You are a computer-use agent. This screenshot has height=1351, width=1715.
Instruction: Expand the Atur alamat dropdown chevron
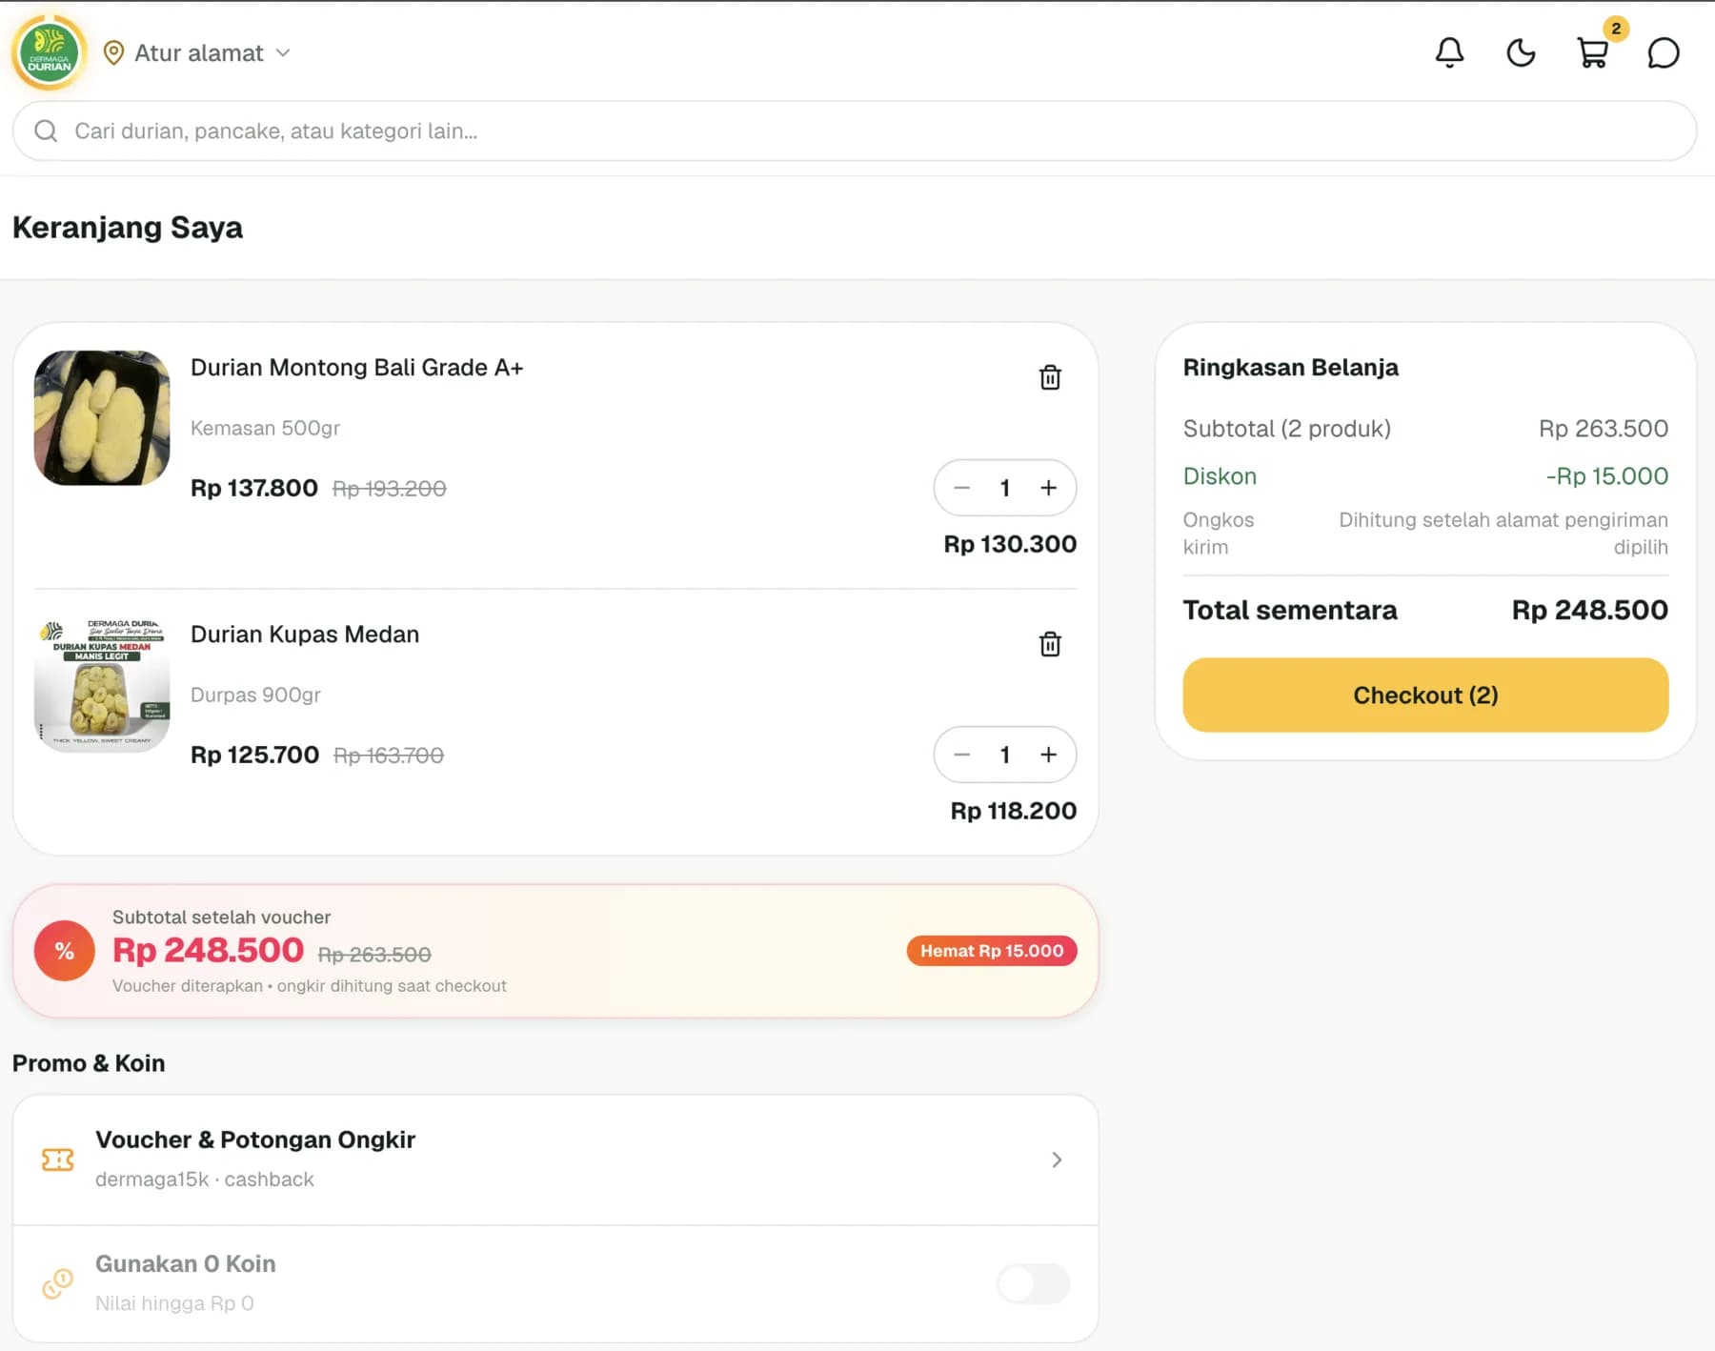coord(283,53)
